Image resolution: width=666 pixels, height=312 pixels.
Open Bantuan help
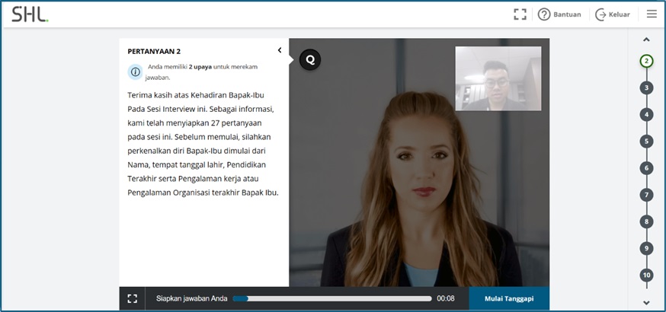[x=559, y=14]
